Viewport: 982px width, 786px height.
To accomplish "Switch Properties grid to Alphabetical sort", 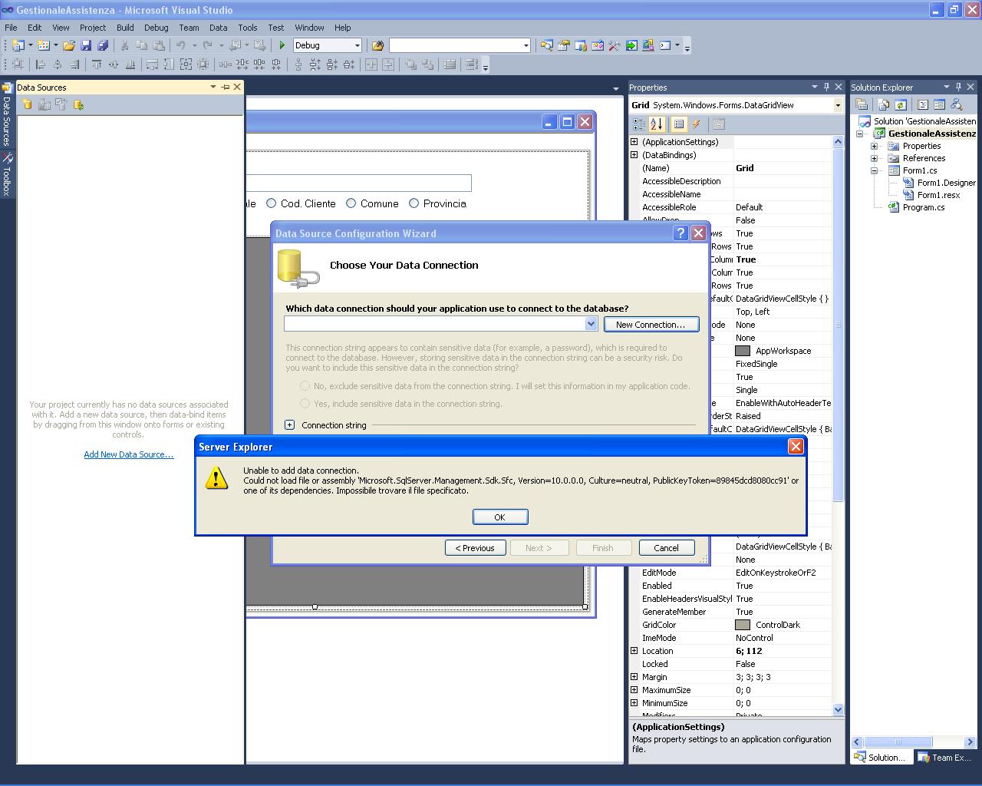I will point(657,124).
